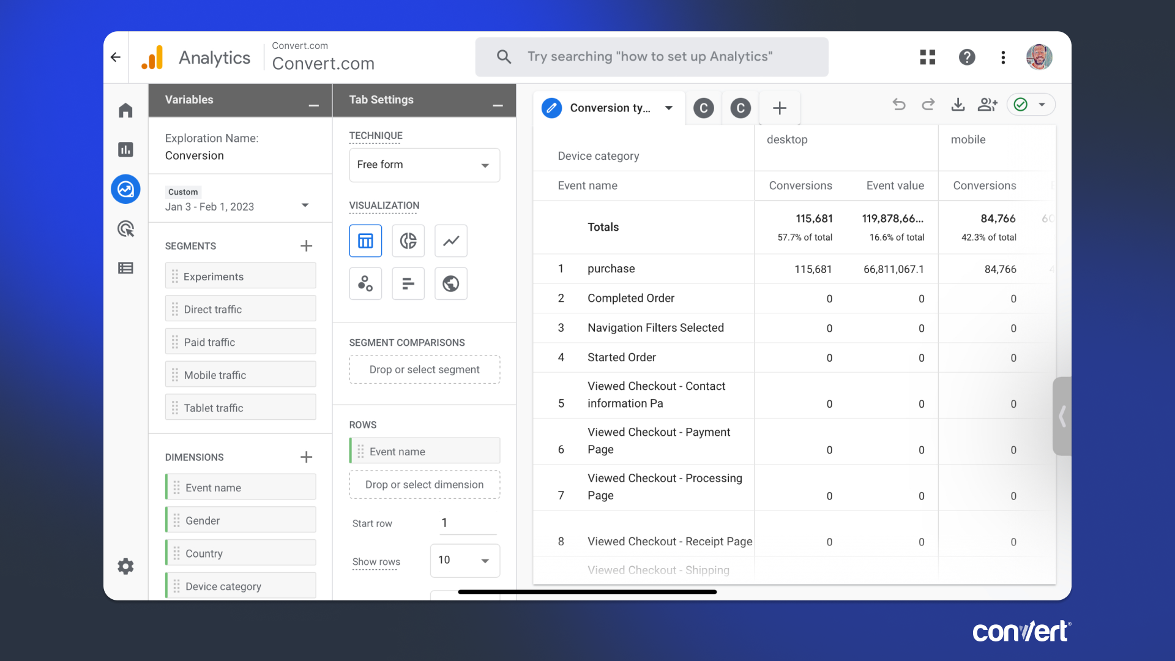Open the data status check dropdown
Viewport: 1175px width, 661px height.
tap(1031, 105)
